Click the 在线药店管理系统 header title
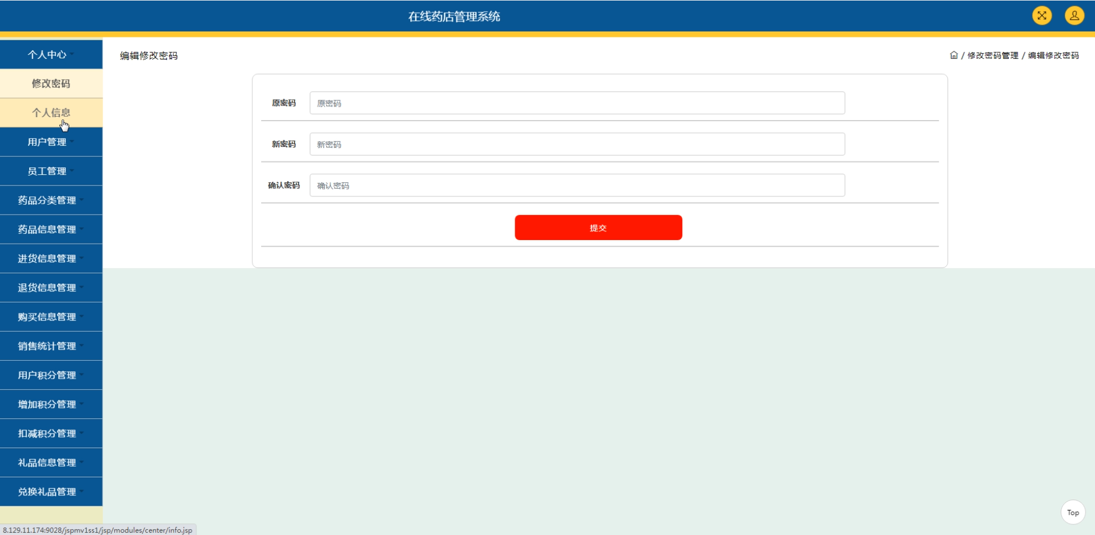This screenshot has height=535, width=1095. 454,16
